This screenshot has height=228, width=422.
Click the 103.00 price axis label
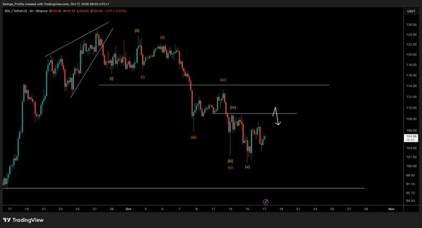coord(411,148)
